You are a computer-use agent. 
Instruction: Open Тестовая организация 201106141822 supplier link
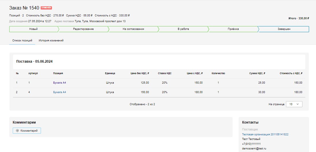[x=265, y=134]
